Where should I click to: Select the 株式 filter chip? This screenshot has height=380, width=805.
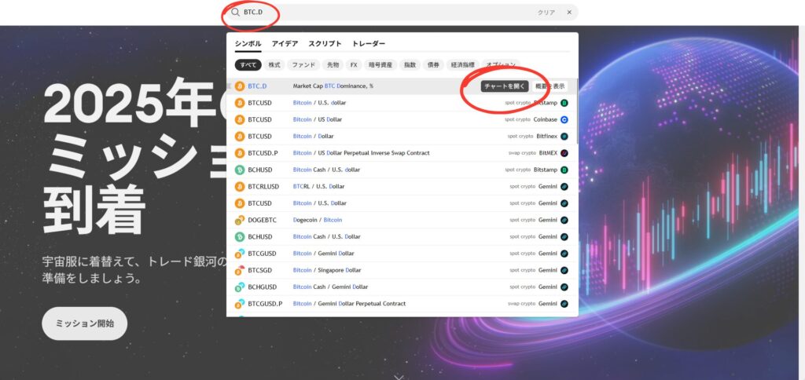point(274,65)
